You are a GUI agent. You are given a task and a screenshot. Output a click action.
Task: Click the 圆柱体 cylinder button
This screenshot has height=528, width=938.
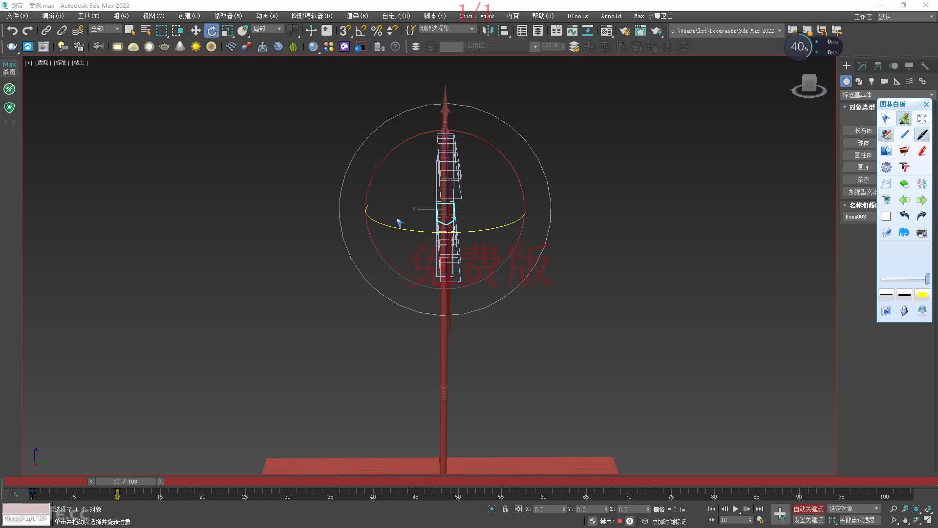pos(860,155)
